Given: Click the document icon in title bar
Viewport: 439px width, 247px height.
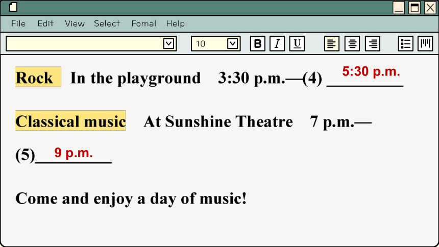Looking at the screenshot, I should coord(13,7).
